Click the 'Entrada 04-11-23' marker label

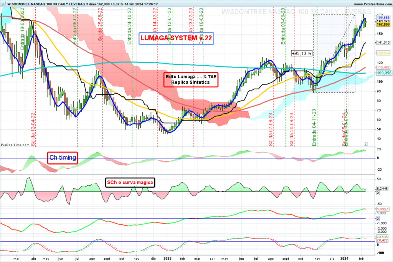point(314,127)
